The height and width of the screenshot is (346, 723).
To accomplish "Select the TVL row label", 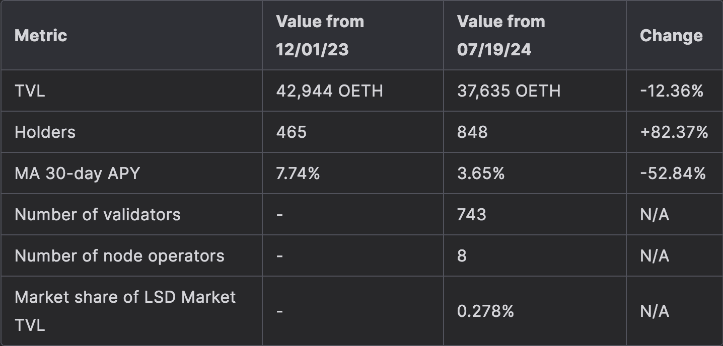I will click(30, 91).
